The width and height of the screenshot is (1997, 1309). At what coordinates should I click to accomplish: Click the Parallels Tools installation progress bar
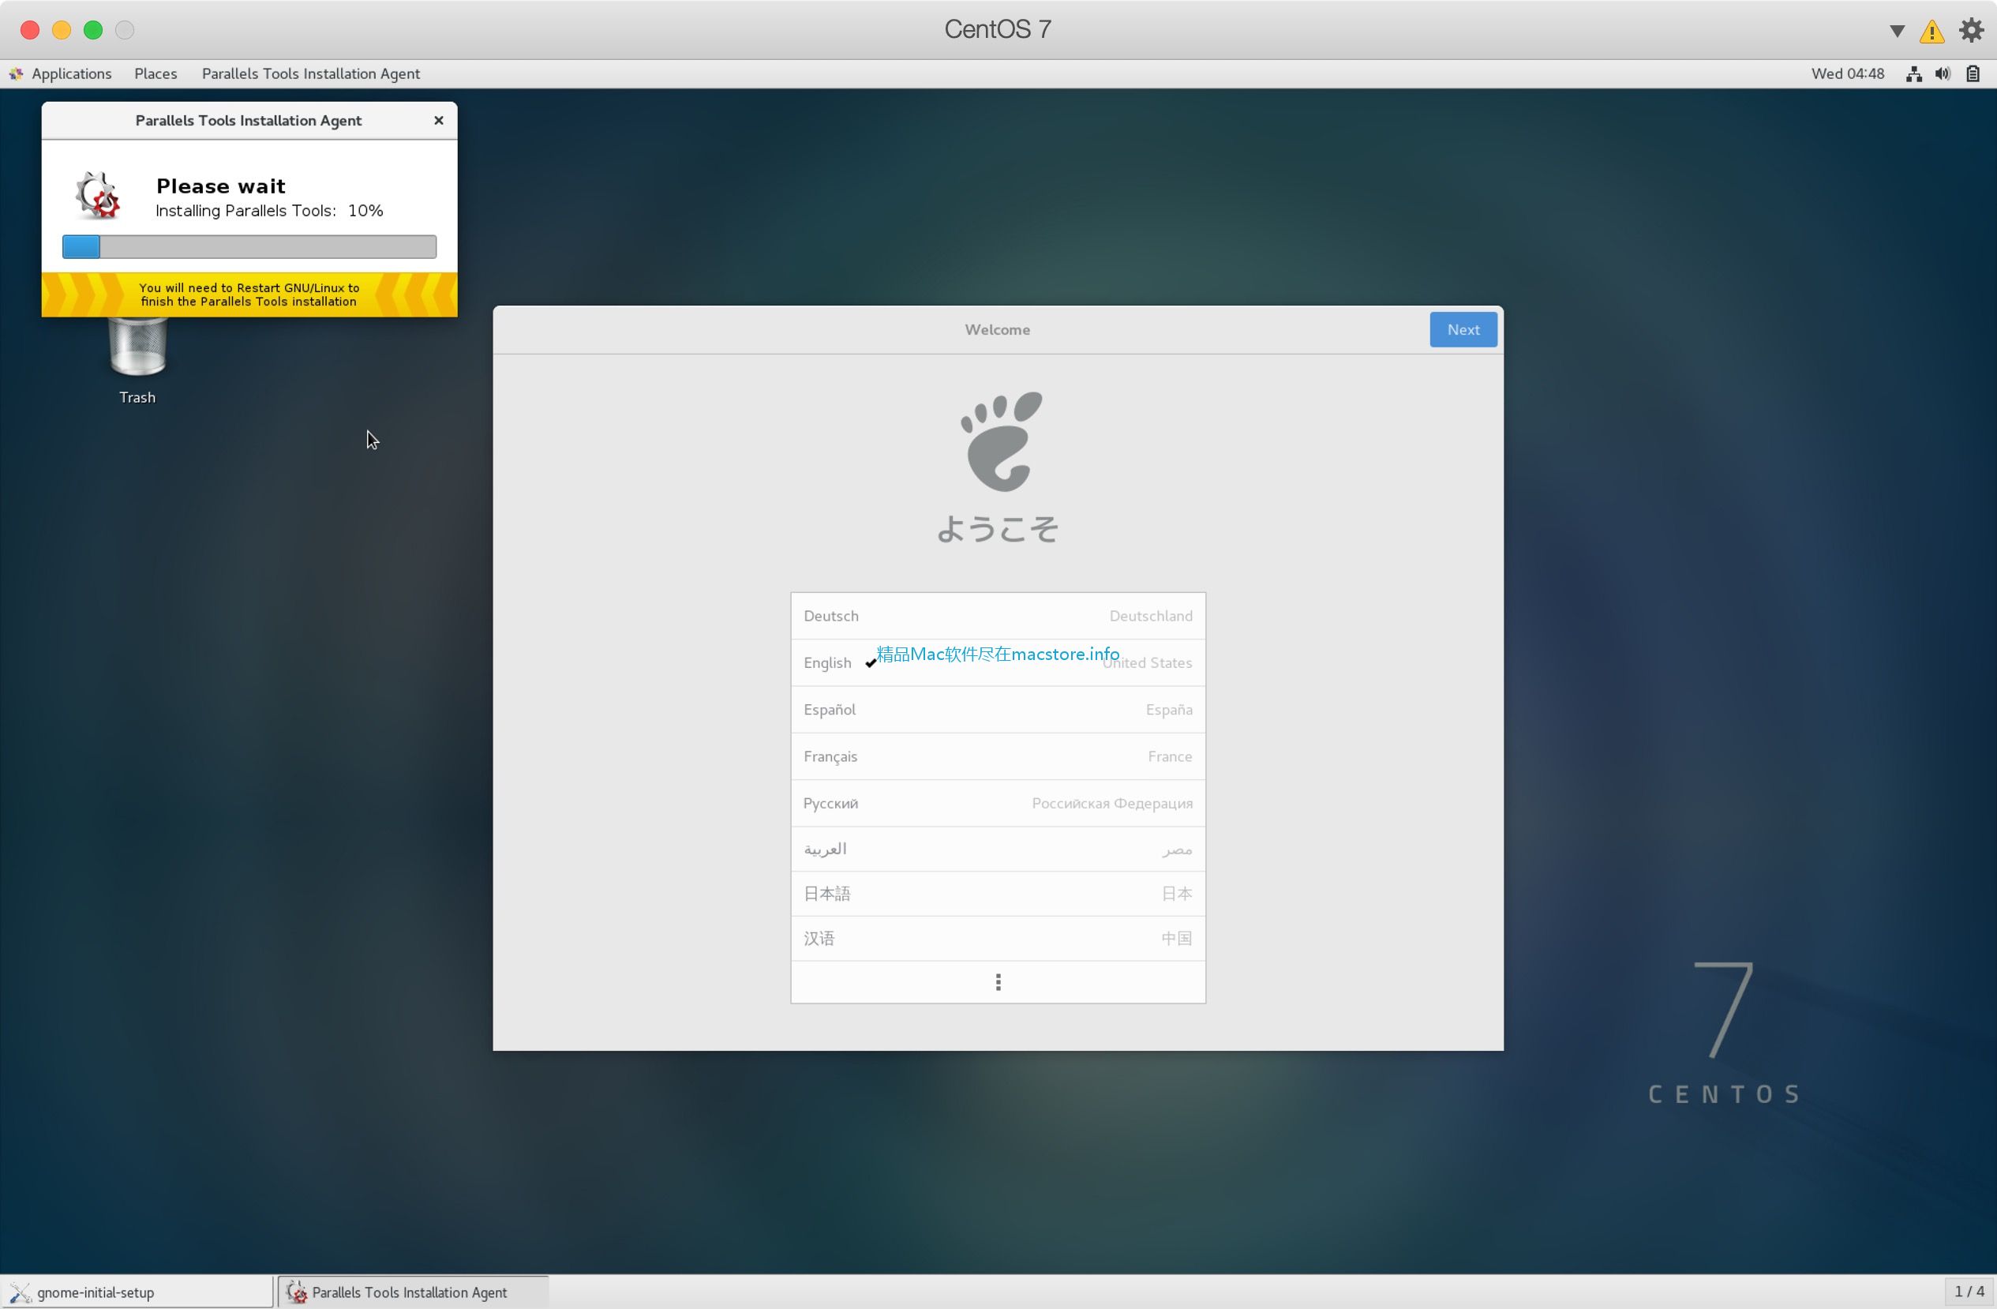[x=249, y=246]
